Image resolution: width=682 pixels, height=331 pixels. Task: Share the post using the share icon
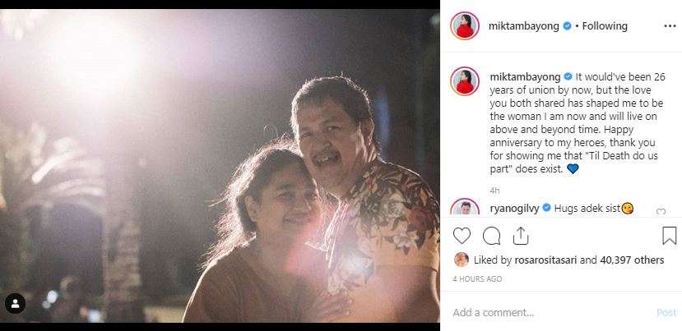coord(521,236)
